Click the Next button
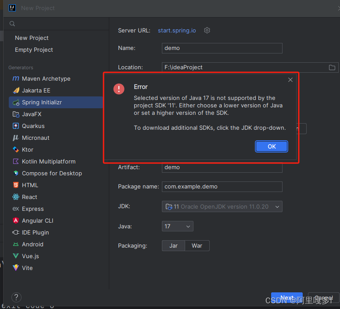The height and width of the screenshot is (309, 340). pos(286,298)
